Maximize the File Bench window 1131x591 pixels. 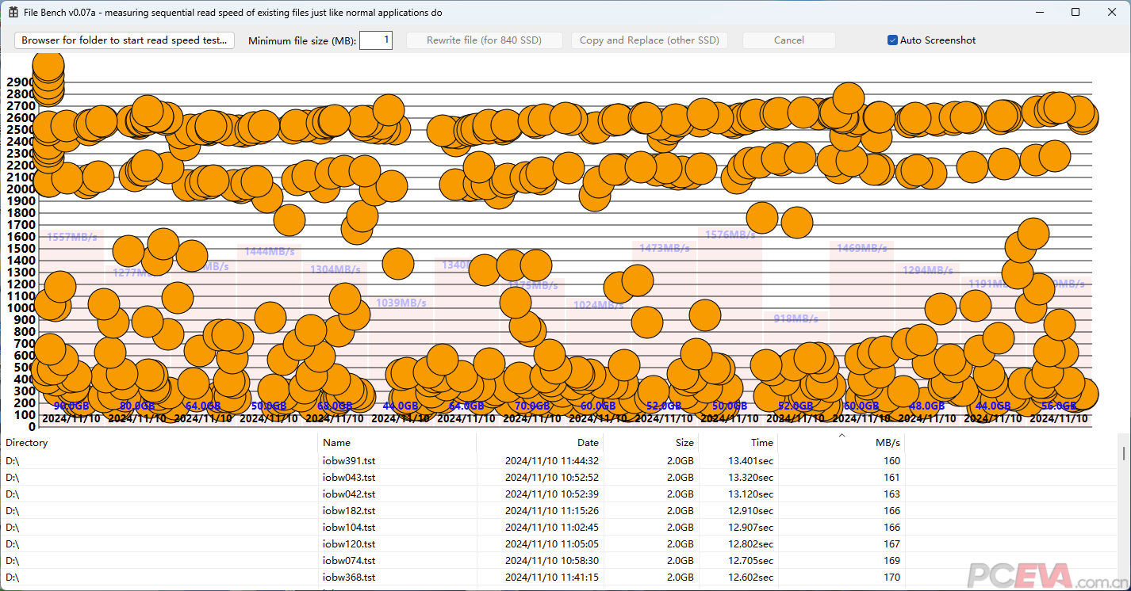click(x=1075, y=13)
